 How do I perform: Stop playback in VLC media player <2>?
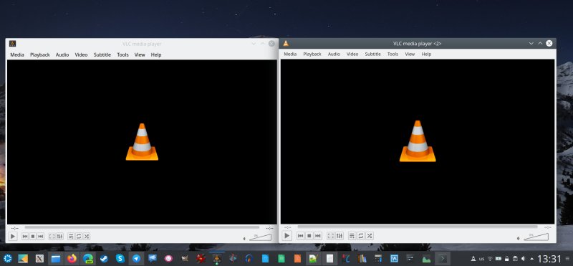pos(309,236)
